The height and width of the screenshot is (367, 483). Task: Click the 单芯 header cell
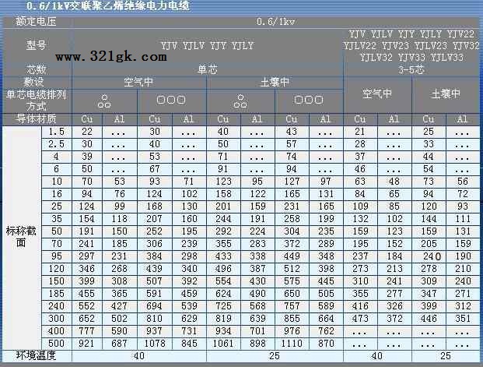click(x=208, y=69)
